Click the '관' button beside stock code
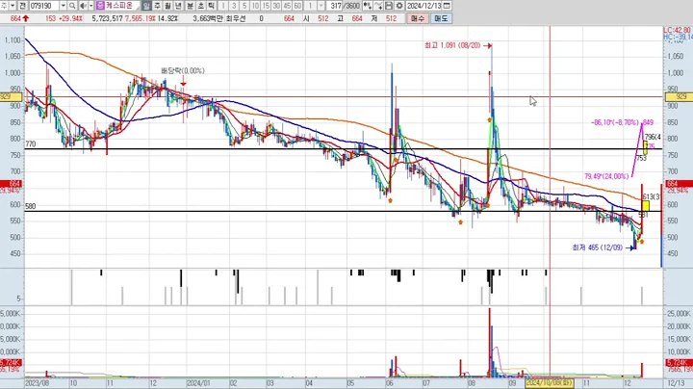Image resolution: width=693 pixels, height=389 pixels. click(22, 6)
